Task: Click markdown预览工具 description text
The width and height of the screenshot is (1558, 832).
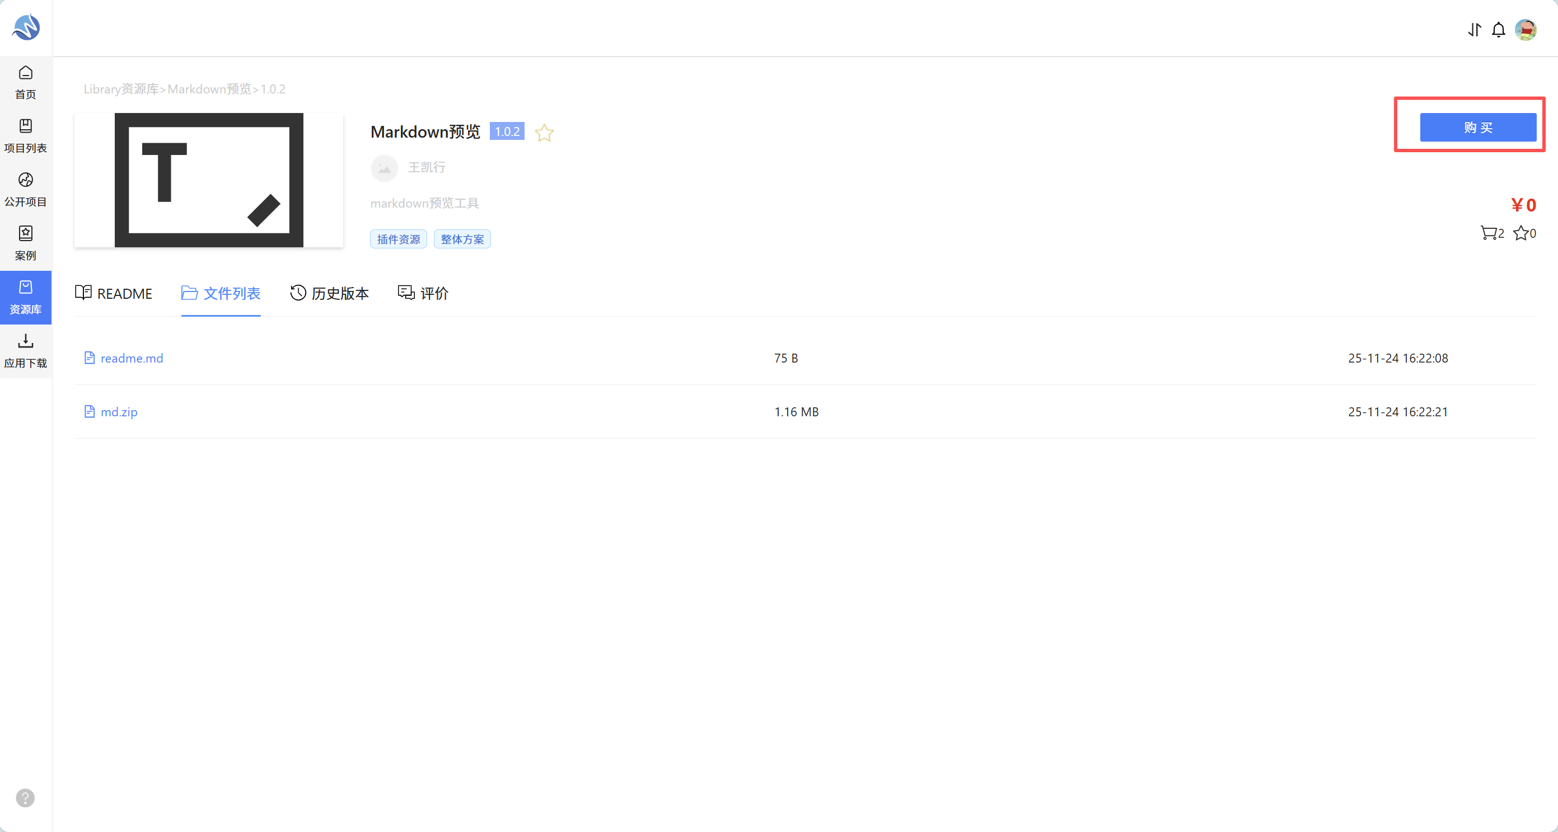Action: click(x=424, y=203)
